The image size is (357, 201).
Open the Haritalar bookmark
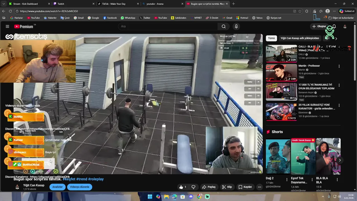tap(16, 18)
